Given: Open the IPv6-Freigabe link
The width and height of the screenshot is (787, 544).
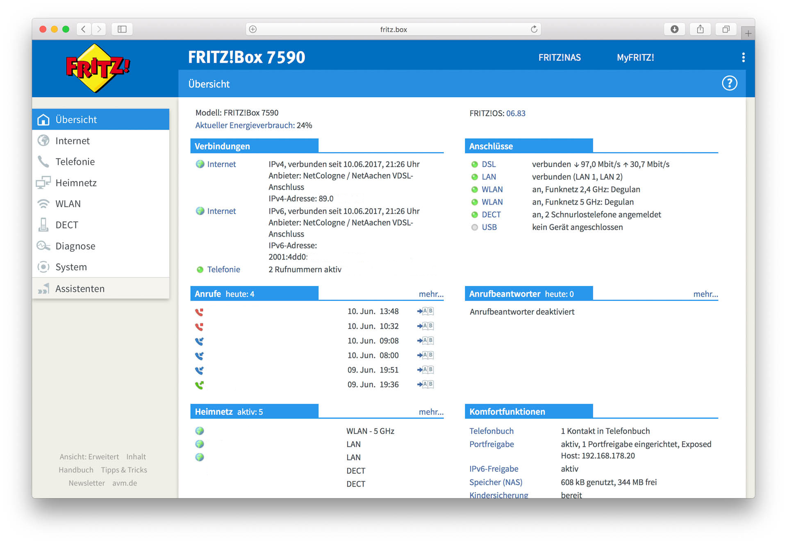Looking at the screenshot, I should click(x=494, y=469).
